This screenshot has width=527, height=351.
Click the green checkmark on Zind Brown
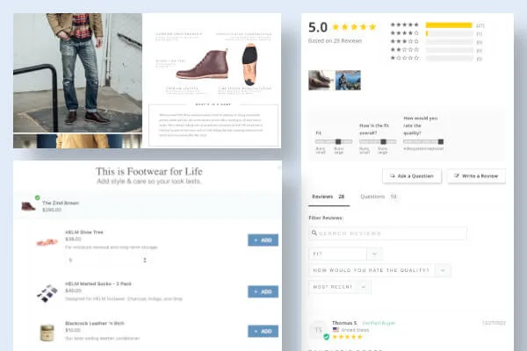click(37, 197)
